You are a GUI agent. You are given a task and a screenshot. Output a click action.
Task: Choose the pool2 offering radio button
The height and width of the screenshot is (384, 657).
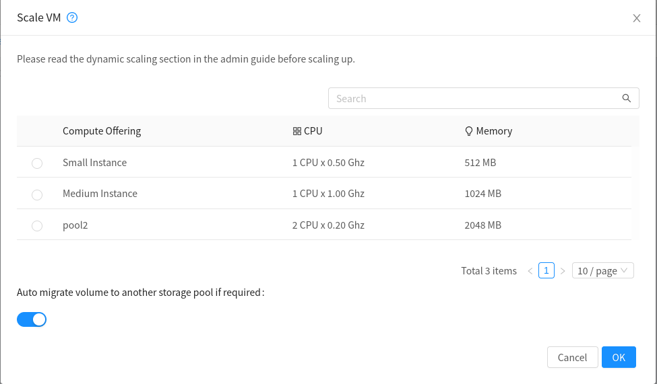point(37,226)
